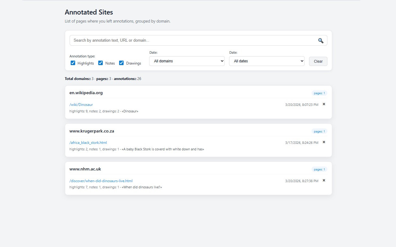Disable the Highlights annotation filter
This screenshot has height=247, width=396.
click(73, 63)
